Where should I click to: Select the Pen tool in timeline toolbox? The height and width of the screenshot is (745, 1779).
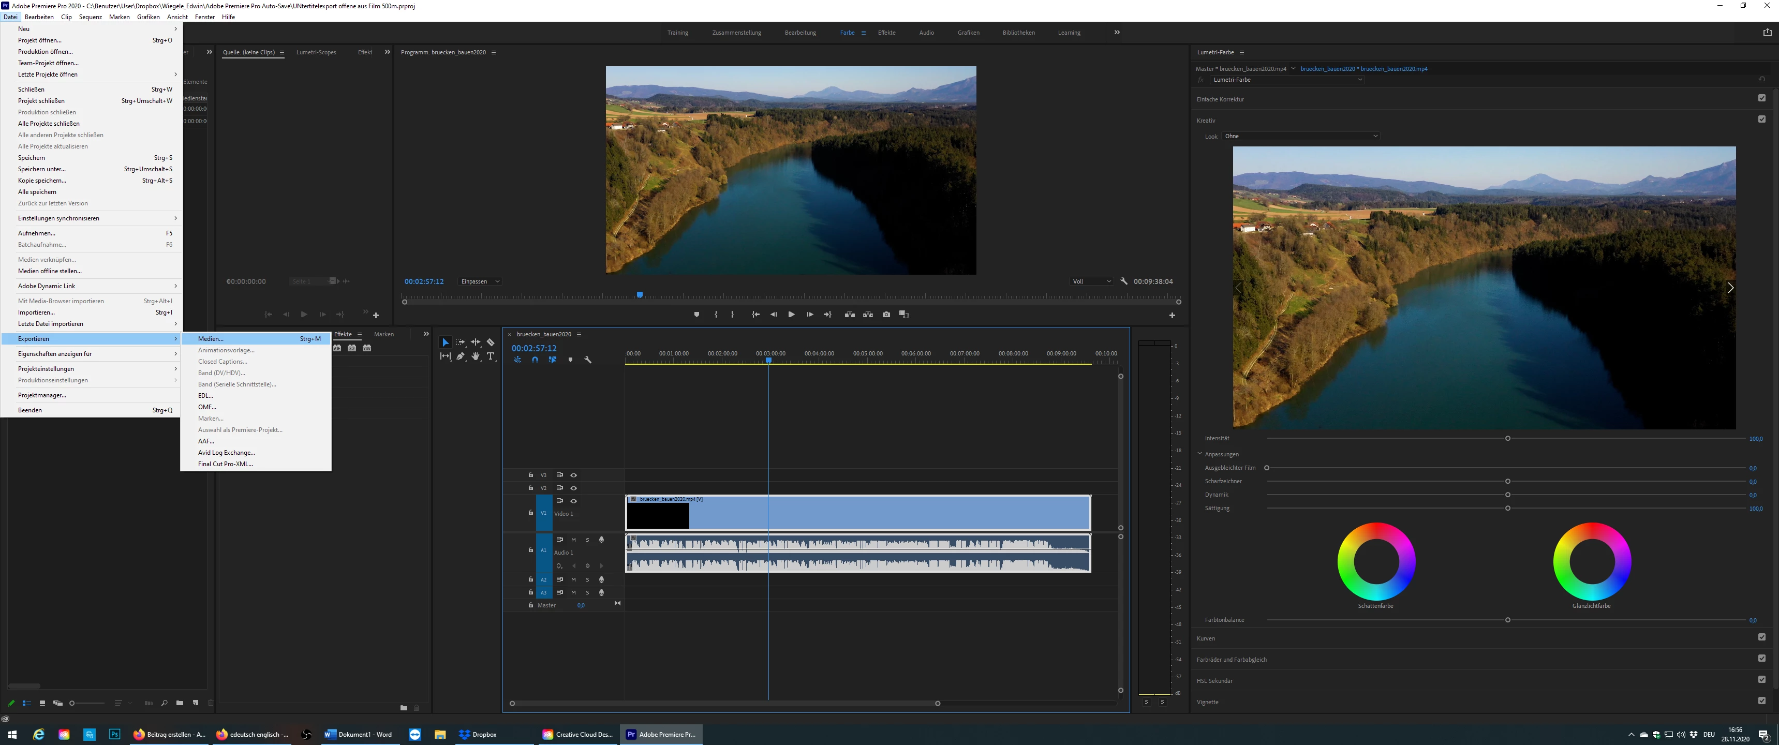coord(461,356)
